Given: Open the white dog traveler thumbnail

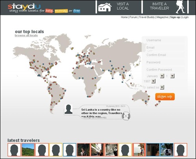Looking at the screenshot, I should point(167,150).
